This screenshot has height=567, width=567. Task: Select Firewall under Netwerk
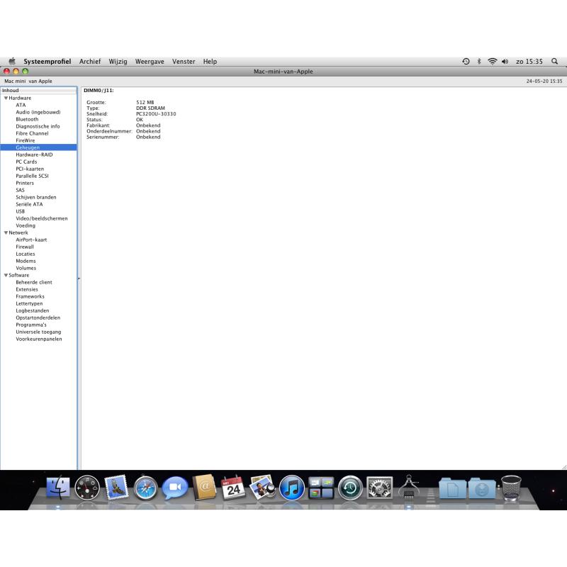coord(25,247)
